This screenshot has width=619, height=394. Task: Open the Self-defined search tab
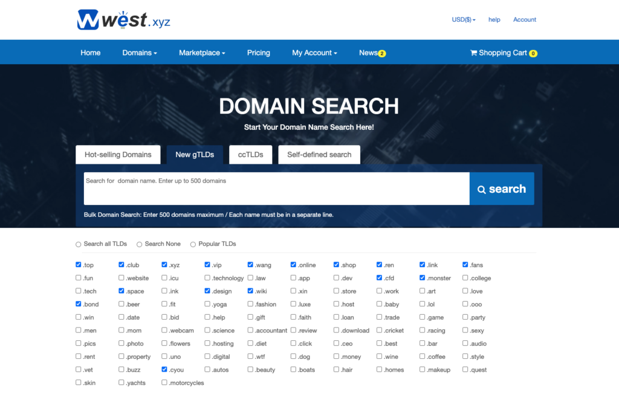[319, 155]
